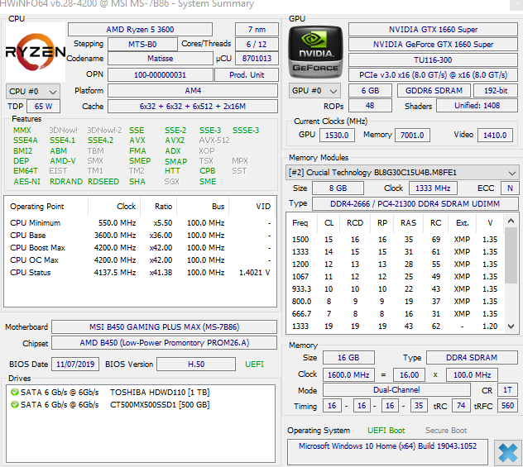
Task: Click the AM4 platform field
Action: point(193,91)
